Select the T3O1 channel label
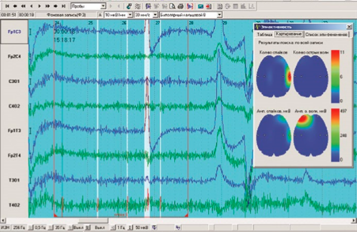Viewport: 357px width, 232px height. (x=14, y=180)
